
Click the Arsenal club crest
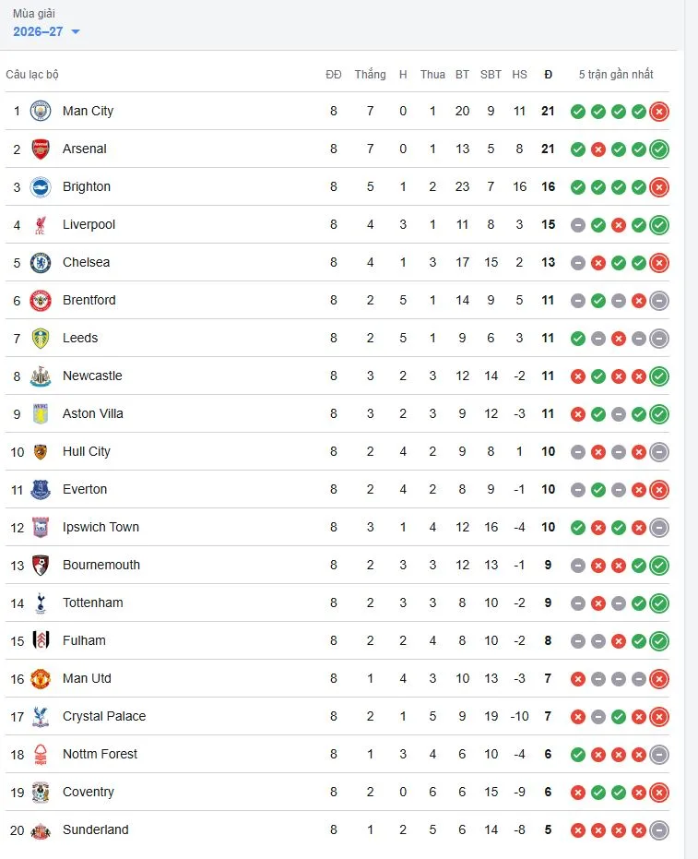[x=41, y=149]
